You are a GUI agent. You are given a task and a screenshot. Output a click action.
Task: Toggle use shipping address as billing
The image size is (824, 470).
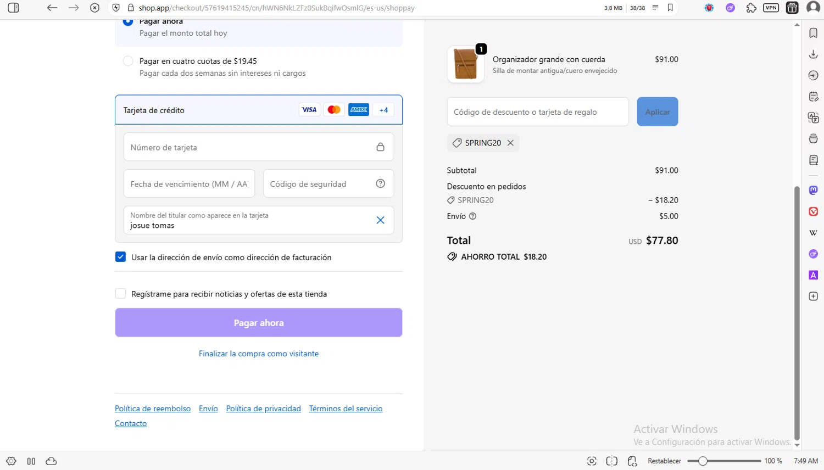click(120, 257)
